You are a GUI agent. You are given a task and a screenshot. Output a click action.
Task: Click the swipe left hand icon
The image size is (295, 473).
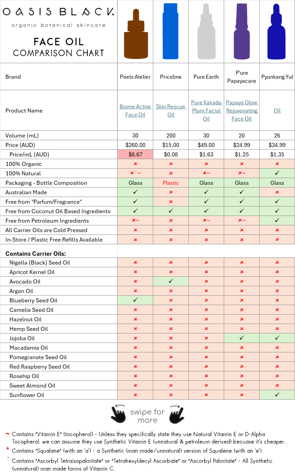pyautogui.click(x=118, y=413)
